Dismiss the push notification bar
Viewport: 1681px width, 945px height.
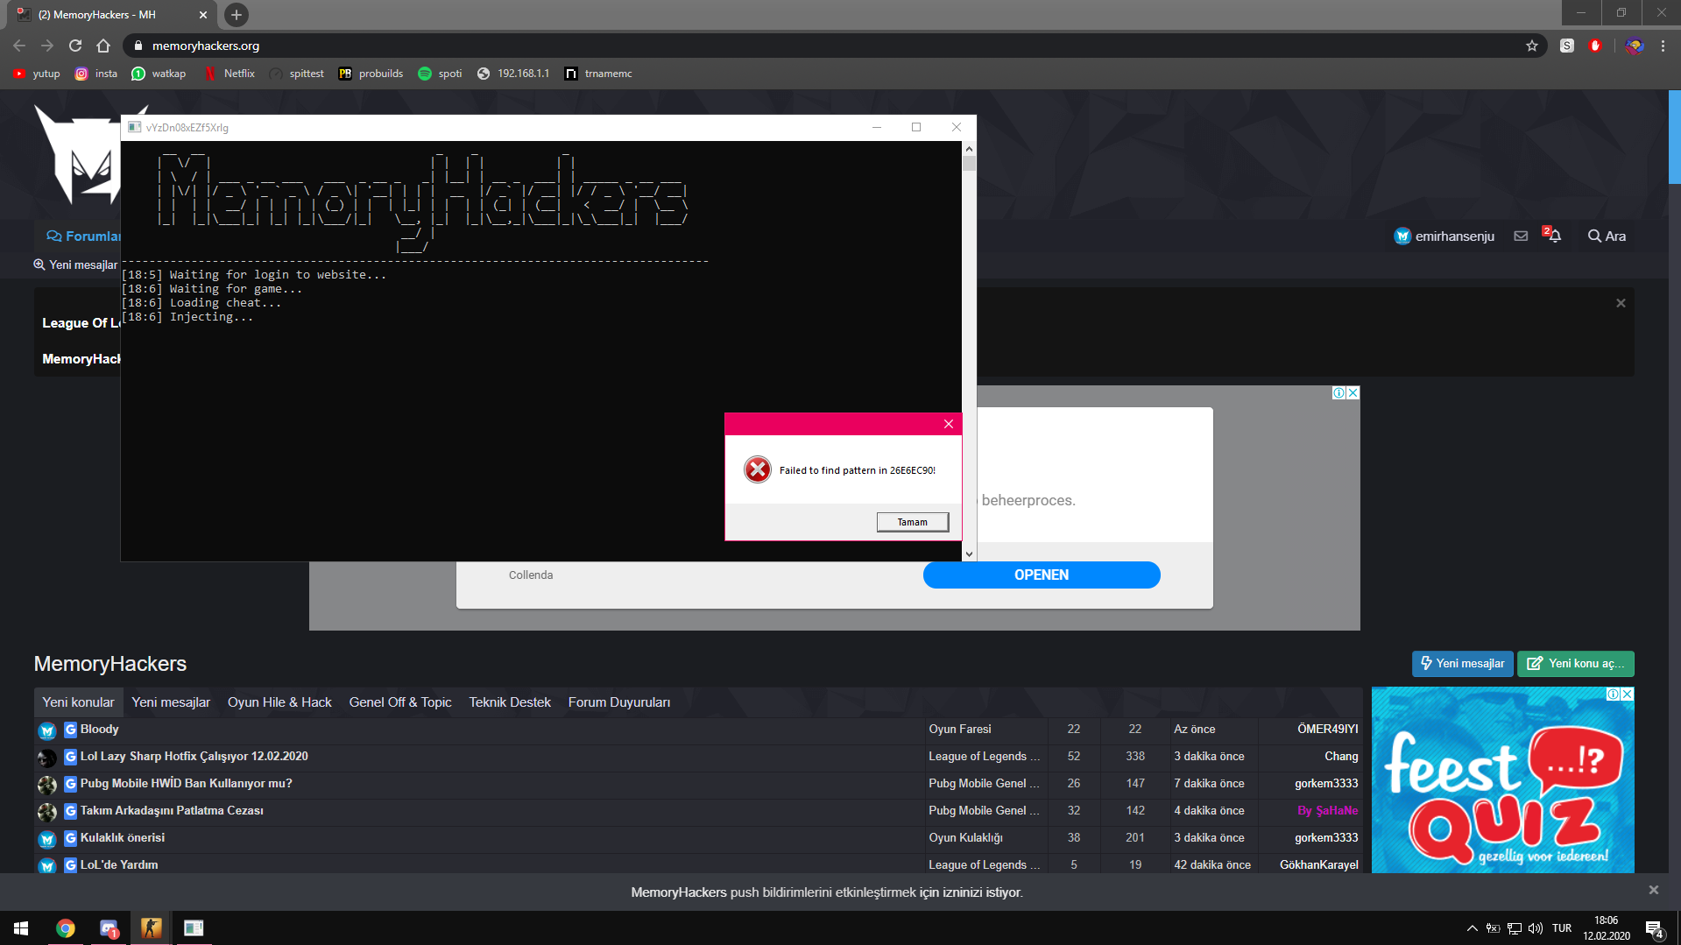point(1653,890)
